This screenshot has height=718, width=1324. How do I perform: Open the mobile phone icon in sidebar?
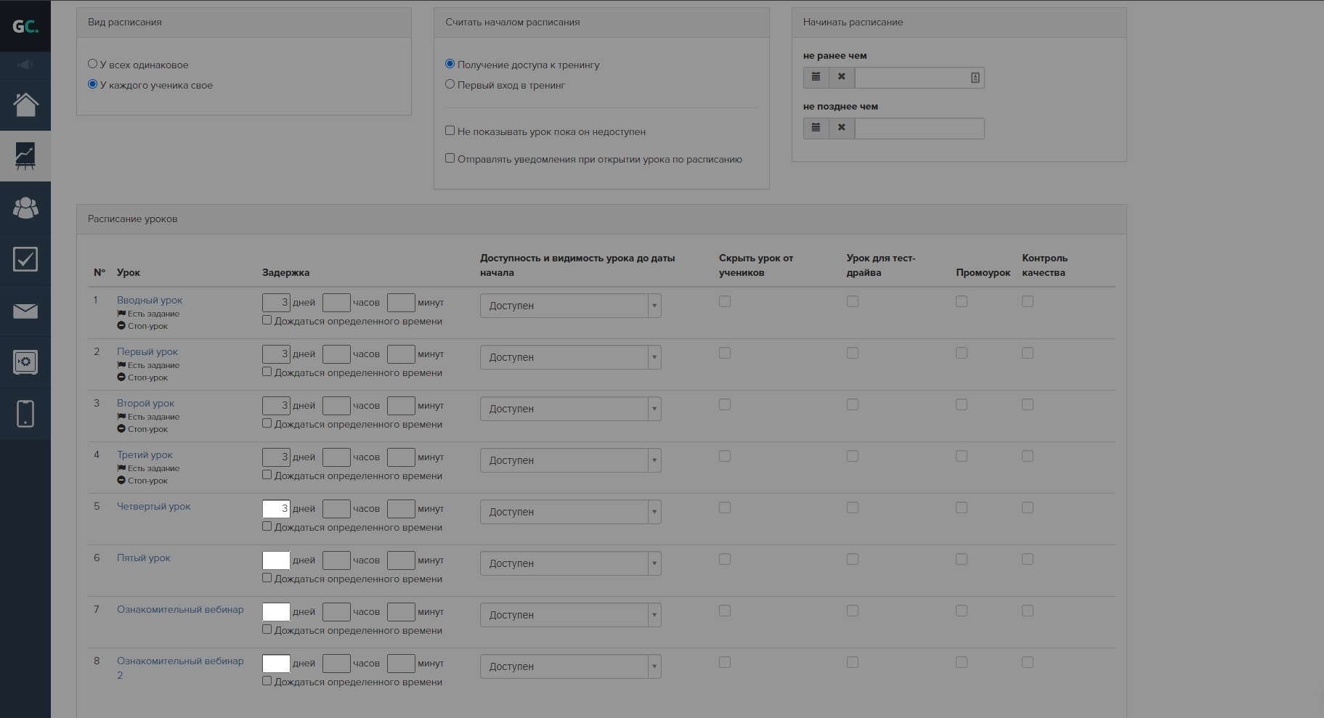pyautogui.click(x=25, y=414)
